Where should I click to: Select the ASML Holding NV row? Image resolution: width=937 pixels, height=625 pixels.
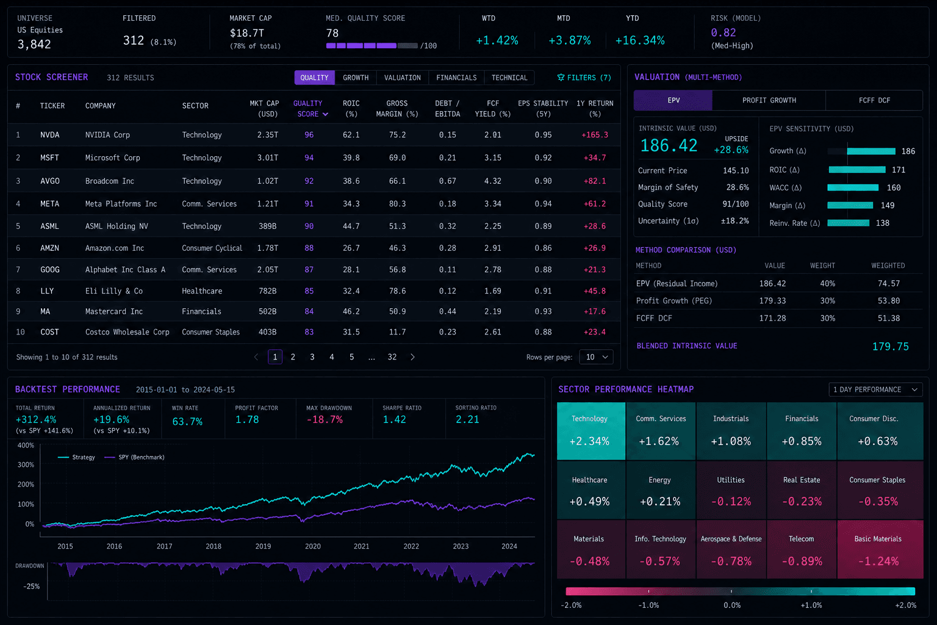coord(314,226)
